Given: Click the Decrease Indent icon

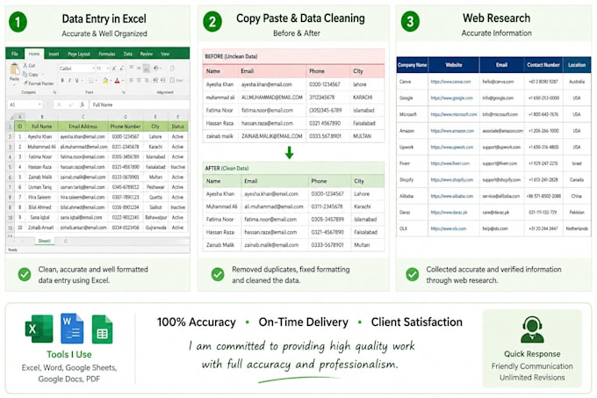Looking at the screenshot, I should [x=155, y=80].
